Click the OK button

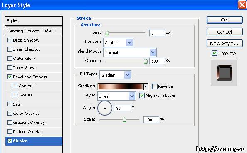pyautogui.click(x=225, y=20)
